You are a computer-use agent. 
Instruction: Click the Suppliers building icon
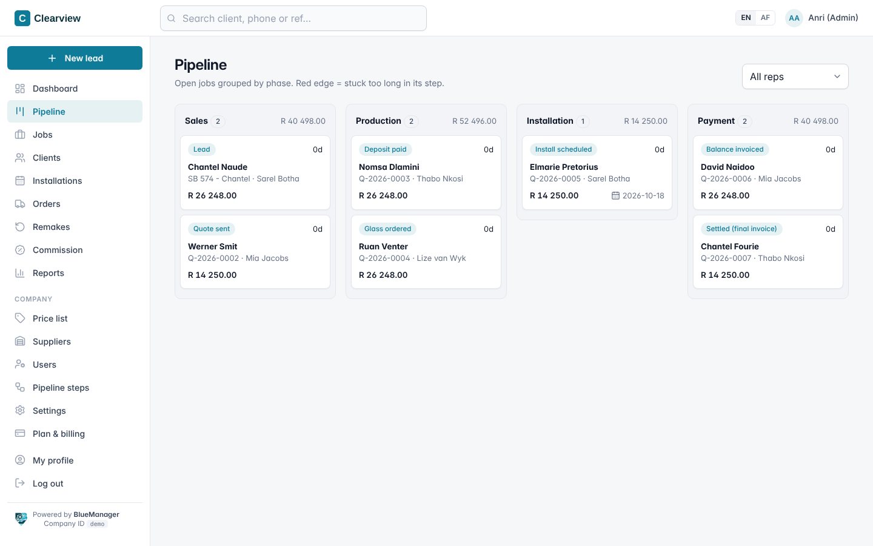[x=20, y=342]
